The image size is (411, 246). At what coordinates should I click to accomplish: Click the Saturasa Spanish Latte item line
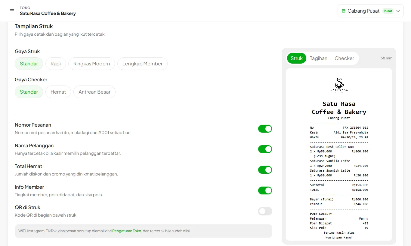(330, 171)
